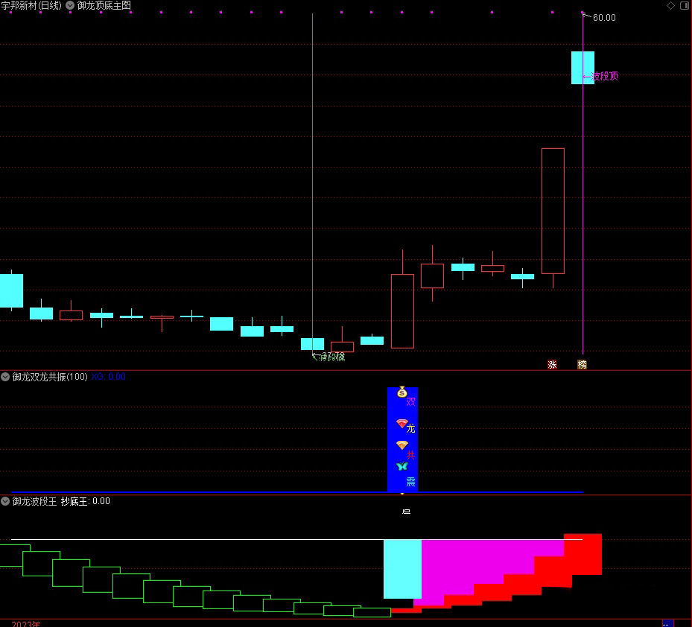The width and height of the screenshot is (692, 627).
Task: Click the 涨 marker badge
Action: pyautogui.click(x=552, y=365)
